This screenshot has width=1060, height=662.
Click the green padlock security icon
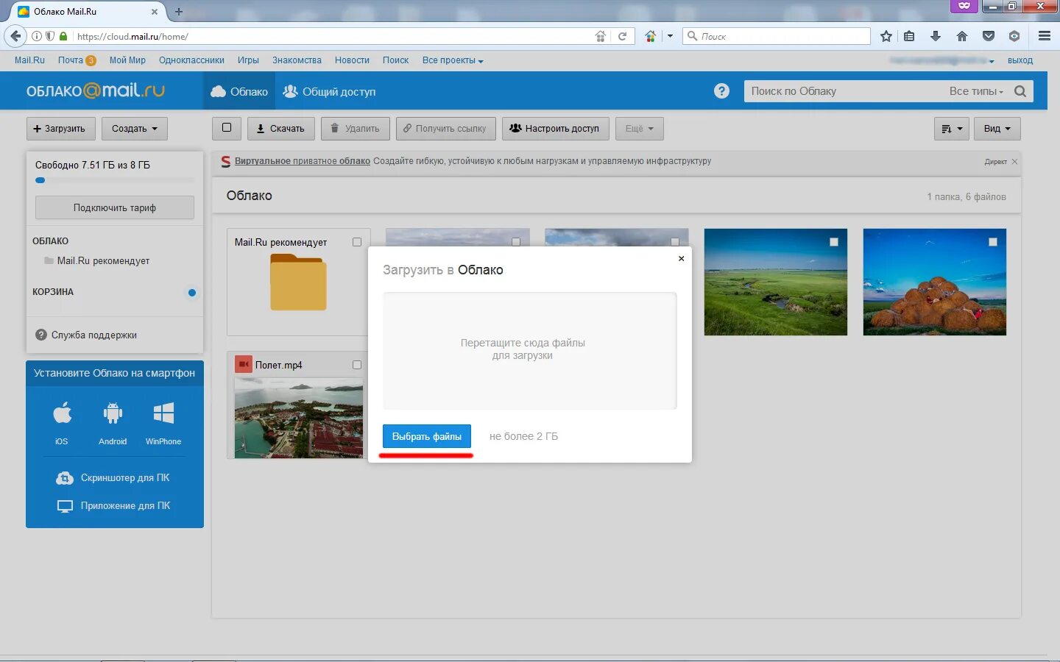(63, 36)
